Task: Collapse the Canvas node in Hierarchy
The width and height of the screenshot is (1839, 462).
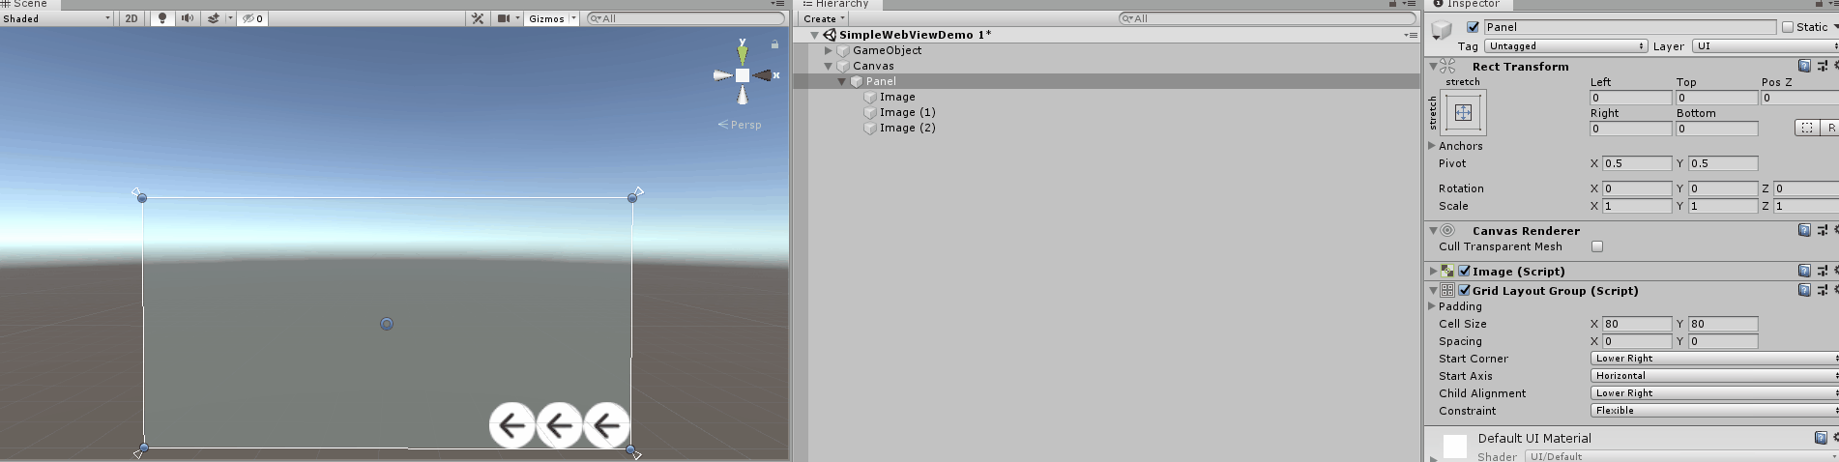Action: tap(829, 66)
